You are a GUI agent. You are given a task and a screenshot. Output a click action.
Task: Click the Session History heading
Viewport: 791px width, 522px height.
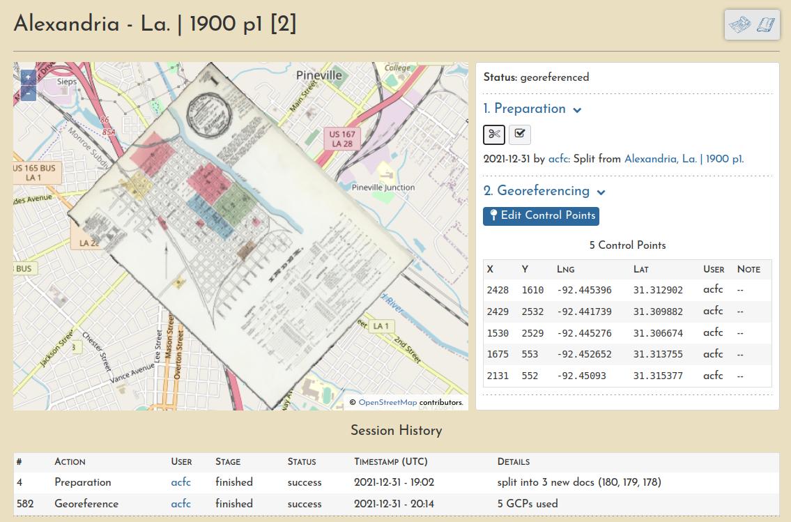397,431
